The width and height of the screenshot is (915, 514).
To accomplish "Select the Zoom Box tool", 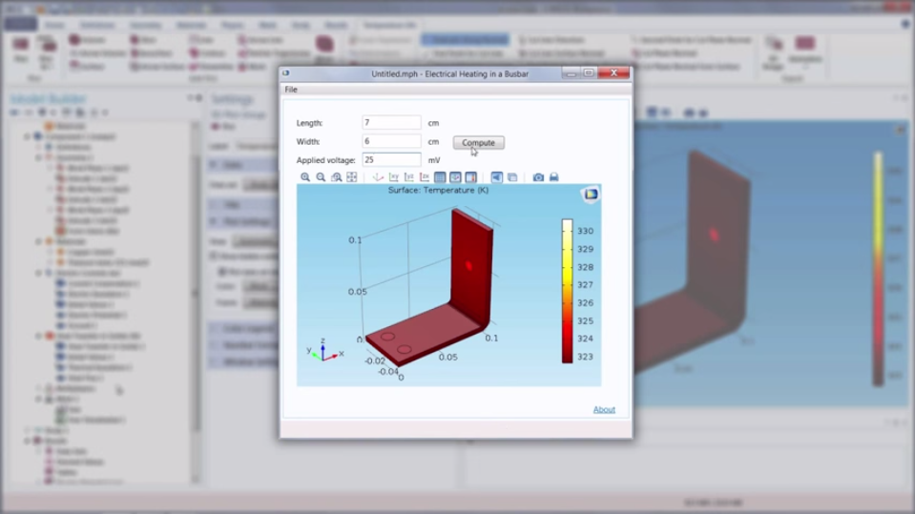I will click(x=336, y=177).
